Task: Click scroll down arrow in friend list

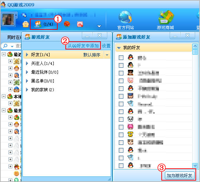Action: coord(195,166)
